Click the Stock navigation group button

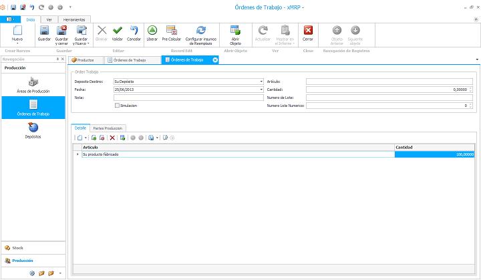(x=17, y=248)
